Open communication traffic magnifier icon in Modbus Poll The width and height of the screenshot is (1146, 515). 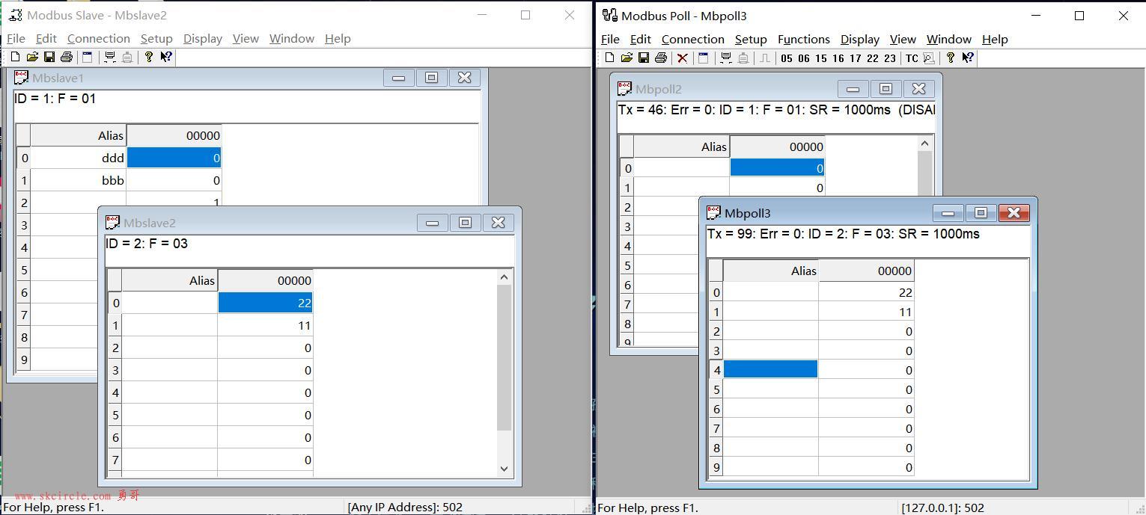pos(929,58)
